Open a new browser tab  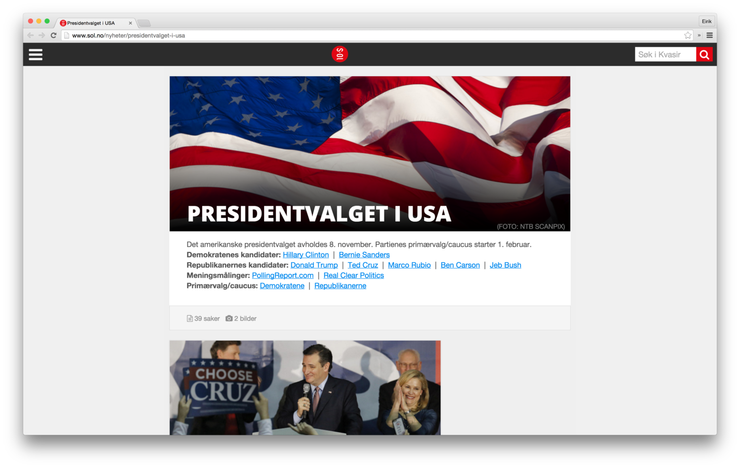(144, 23)
